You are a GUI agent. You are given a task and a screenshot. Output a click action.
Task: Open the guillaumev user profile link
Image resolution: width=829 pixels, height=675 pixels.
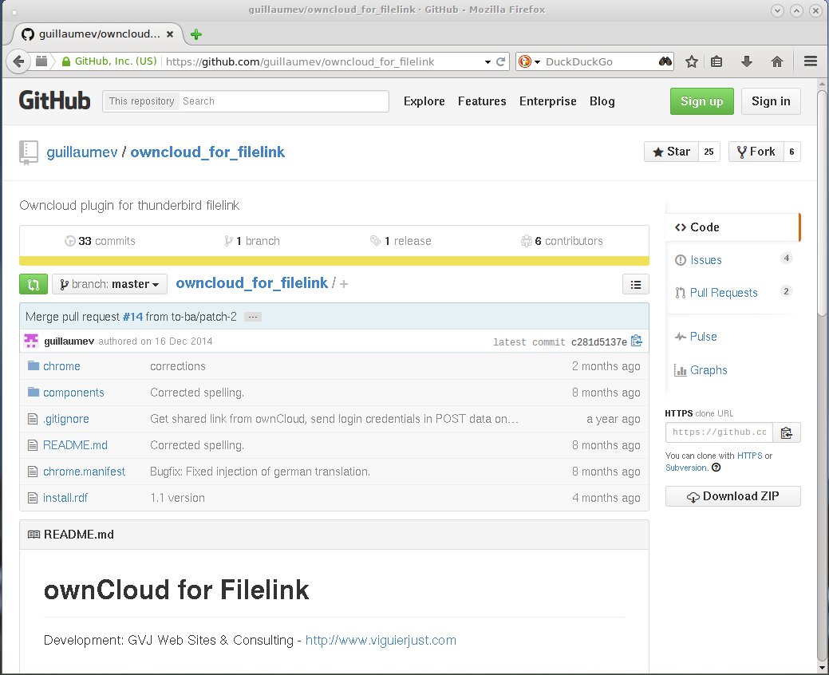[82, 152]
